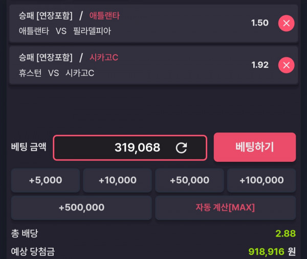Remove the 시카고C bet selection
Screen dimensions: 307x259
click(286, 65)
